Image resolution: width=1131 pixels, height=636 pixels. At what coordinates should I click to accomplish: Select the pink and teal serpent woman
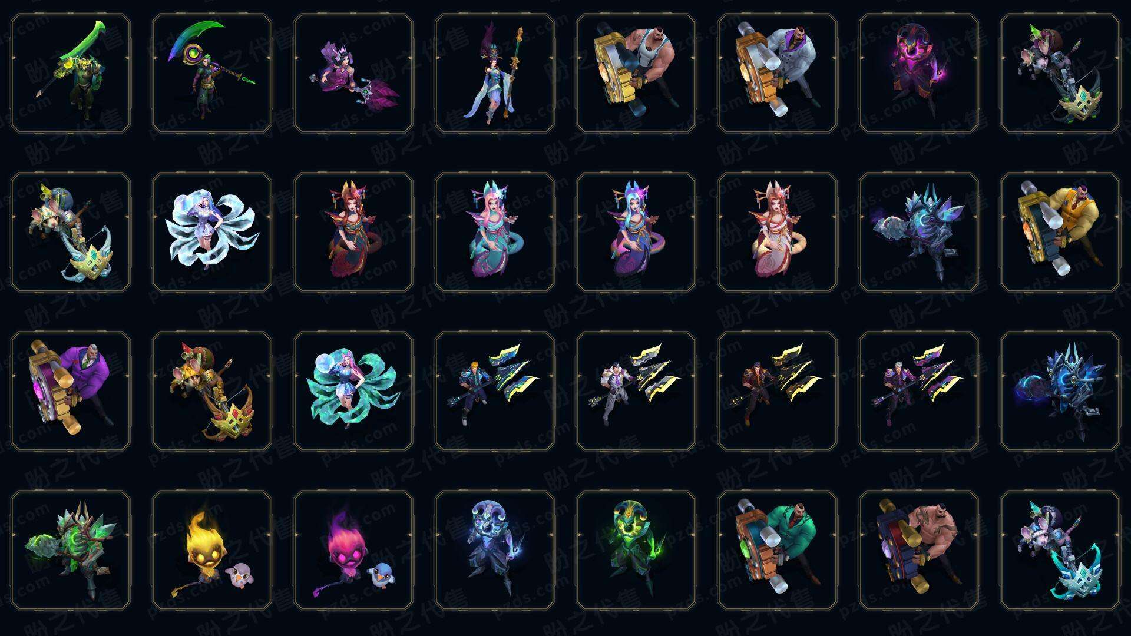[x=495, y=232]
